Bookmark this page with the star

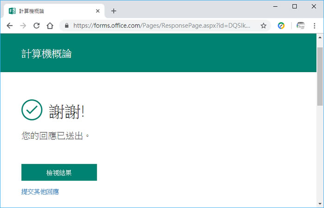(263, 26)
